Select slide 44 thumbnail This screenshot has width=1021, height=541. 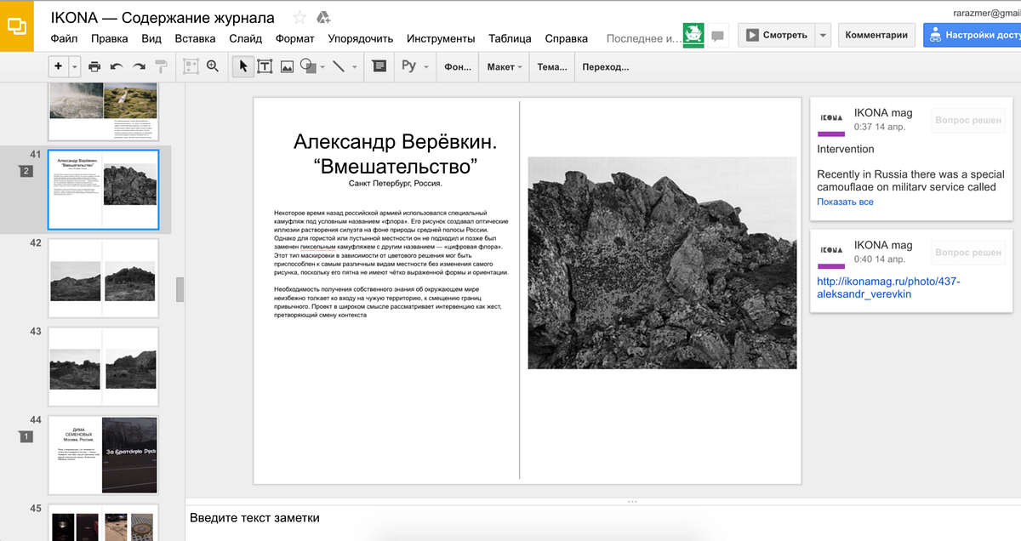(104, 455)
